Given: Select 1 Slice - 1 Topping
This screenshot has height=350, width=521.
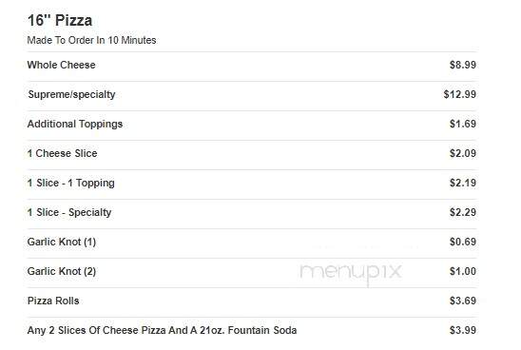Looking at the screenshot, I should [x=70, y=183].
